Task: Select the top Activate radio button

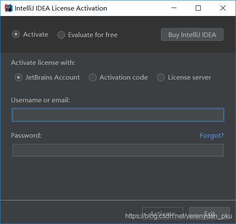Action: (x=16, y=34)
